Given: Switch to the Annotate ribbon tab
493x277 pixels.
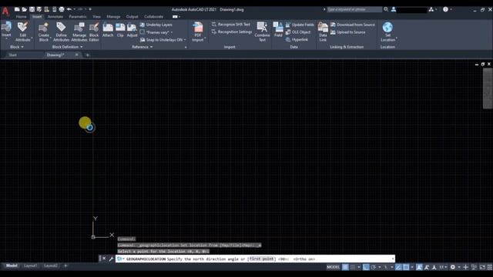Looking at the screenshot, I should 55,17.
